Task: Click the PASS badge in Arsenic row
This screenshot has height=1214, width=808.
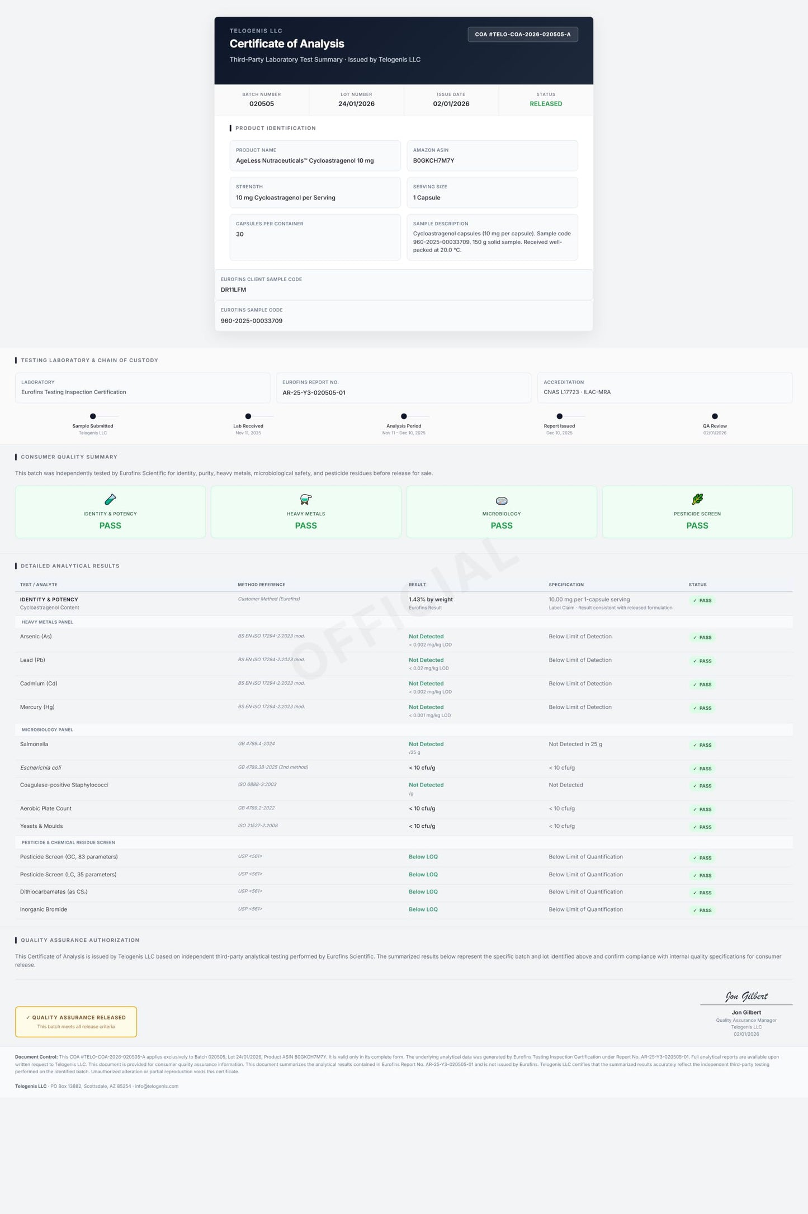Action: pos(702,638)
